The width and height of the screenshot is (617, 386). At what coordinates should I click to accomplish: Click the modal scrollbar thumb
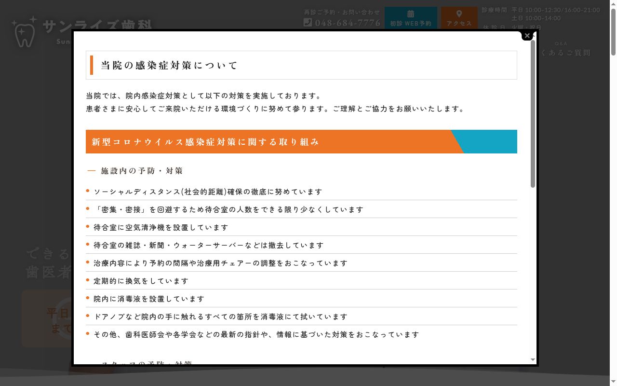[x=533, y=114]
